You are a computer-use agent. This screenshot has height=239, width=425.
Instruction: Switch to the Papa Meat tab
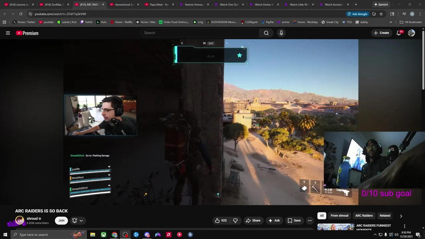tap(159, 5)
